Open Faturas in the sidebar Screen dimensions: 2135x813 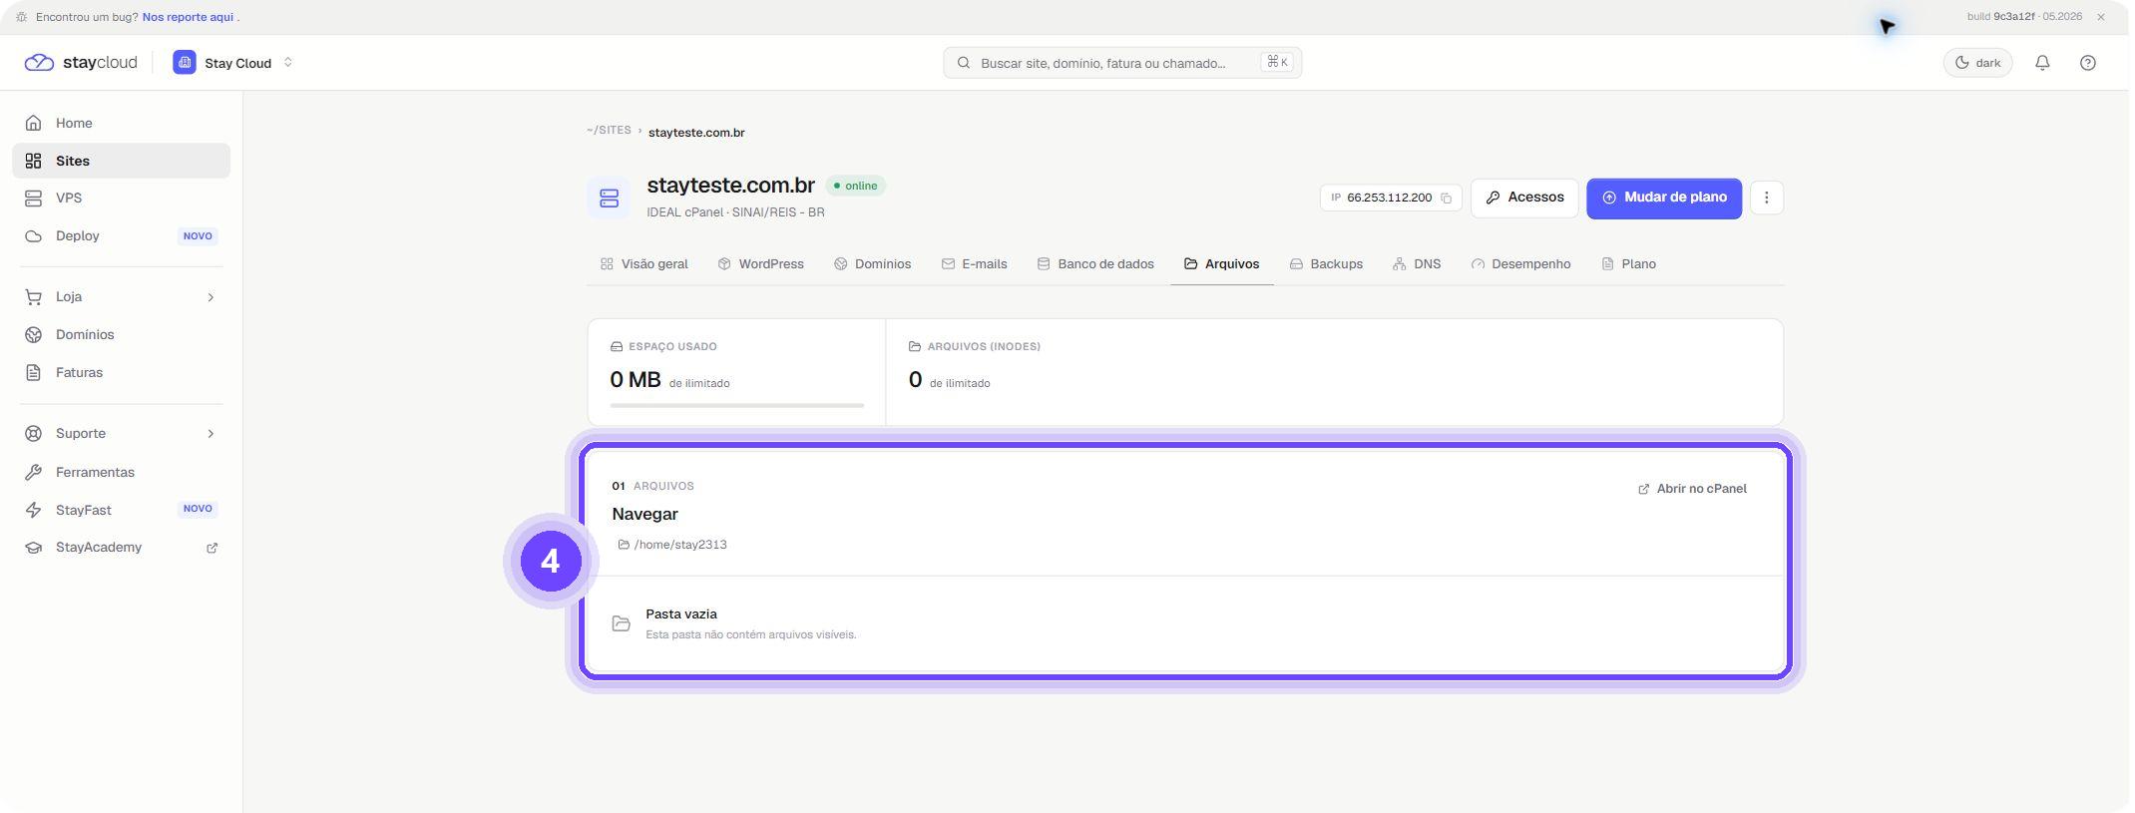coord(122,372)
